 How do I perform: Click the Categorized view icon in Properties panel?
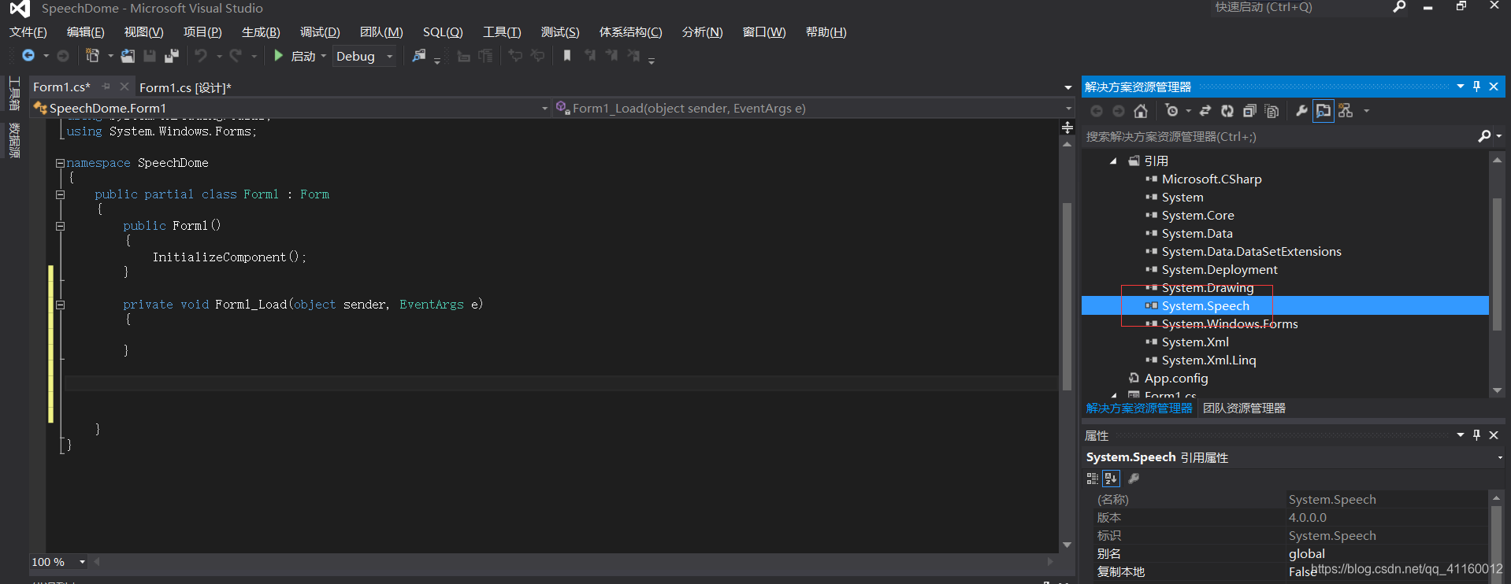coord(1092,479)
